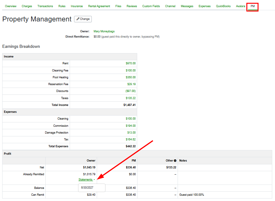Image resolution: width=275 pixels, height=201 pixels.
Task: Click the info icon next to Other
Action: point(175,161)
